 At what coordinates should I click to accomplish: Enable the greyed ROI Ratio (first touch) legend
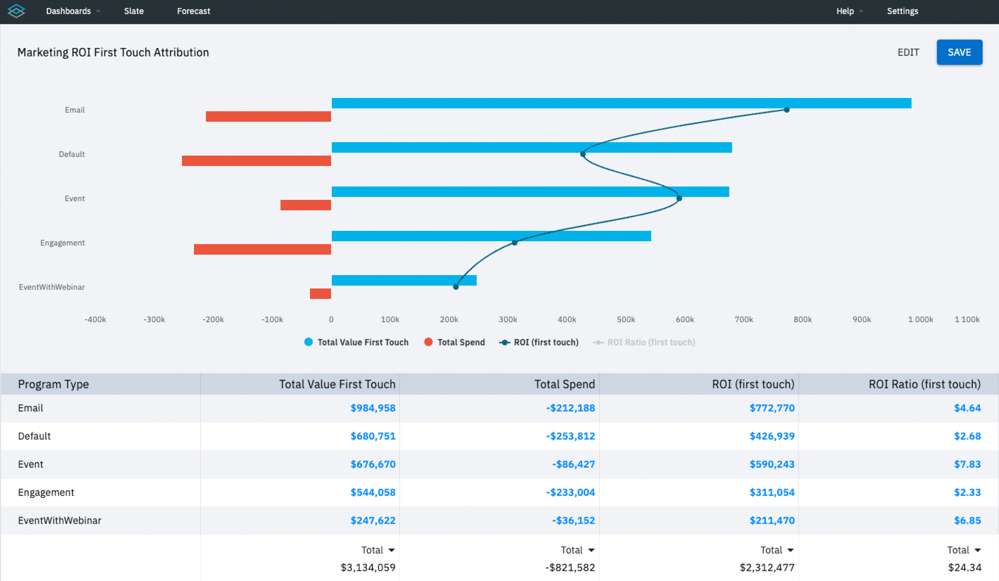(x=644, y=342)
